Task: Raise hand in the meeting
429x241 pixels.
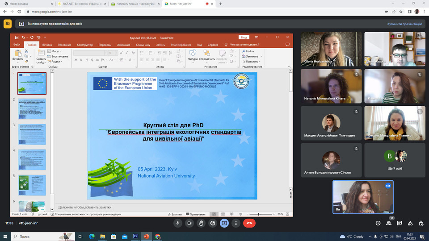Action: tap(201, 223)
